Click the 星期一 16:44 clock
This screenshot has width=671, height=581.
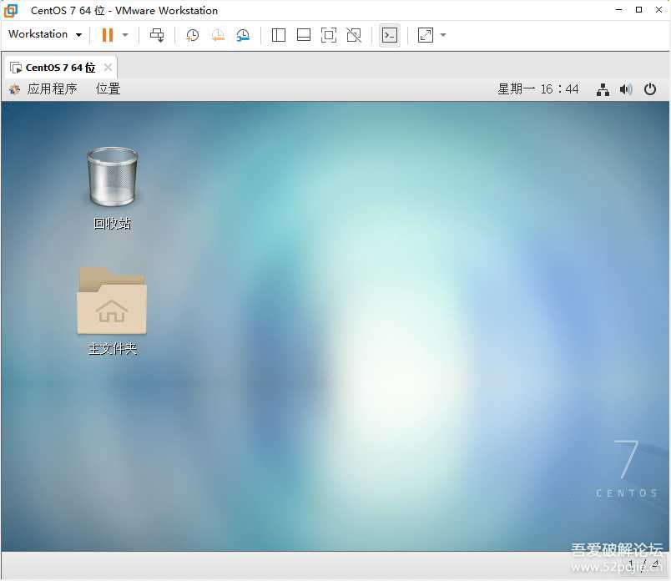coord(538,89)
